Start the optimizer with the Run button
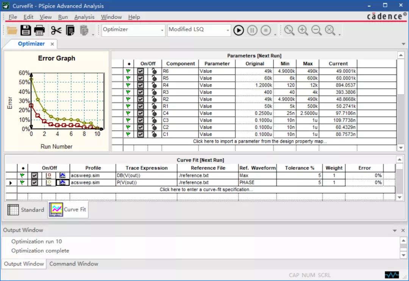409x281 pixels. tap(239, 30)
